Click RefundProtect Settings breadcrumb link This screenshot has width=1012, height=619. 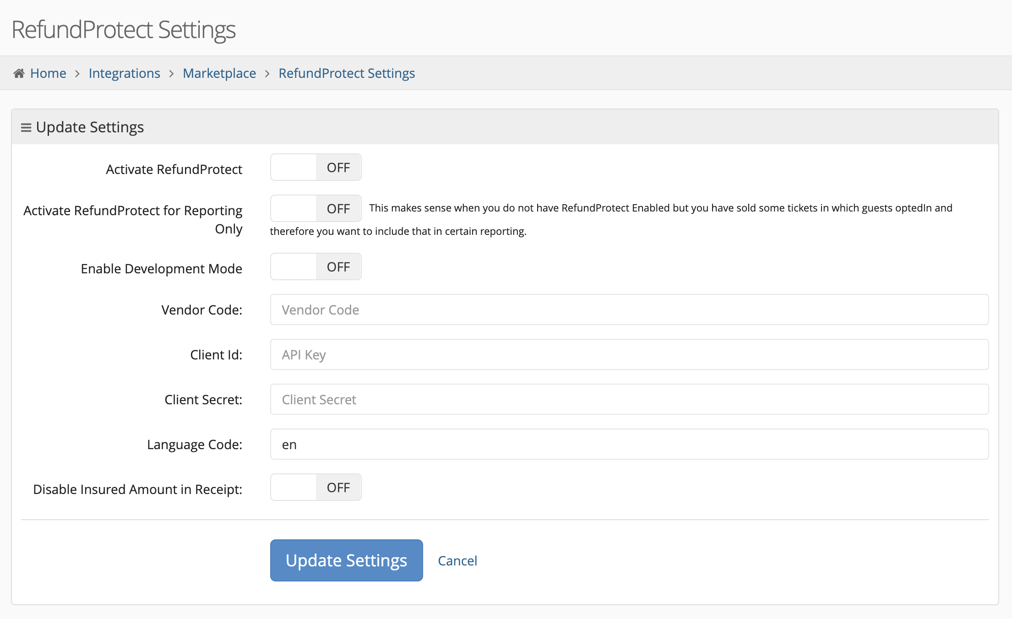(347, 73)
